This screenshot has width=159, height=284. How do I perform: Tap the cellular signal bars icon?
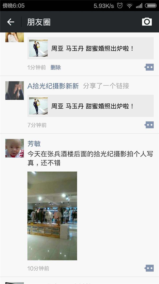point(139,6)
